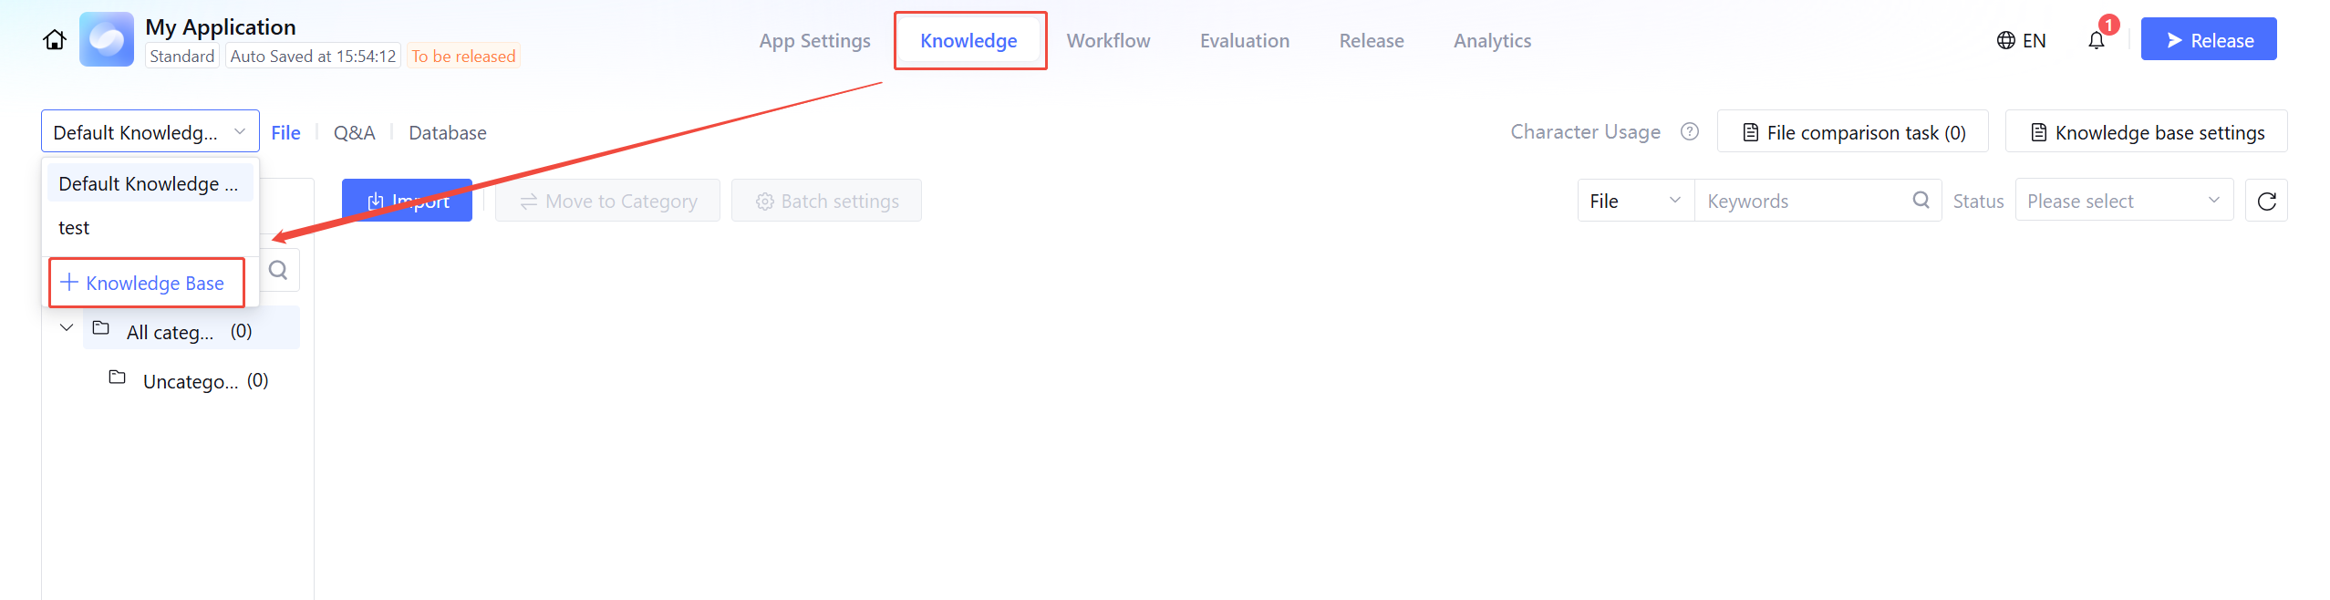This screenshot has height=600, width=2330.
Task: Select the 'test' knowledge base option
Action: pos(75,228)
